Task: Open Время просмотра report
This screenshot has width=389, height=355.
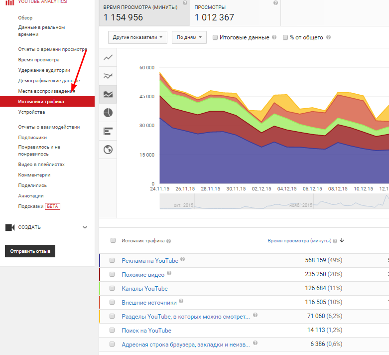Action: click(x=39, y=60)
